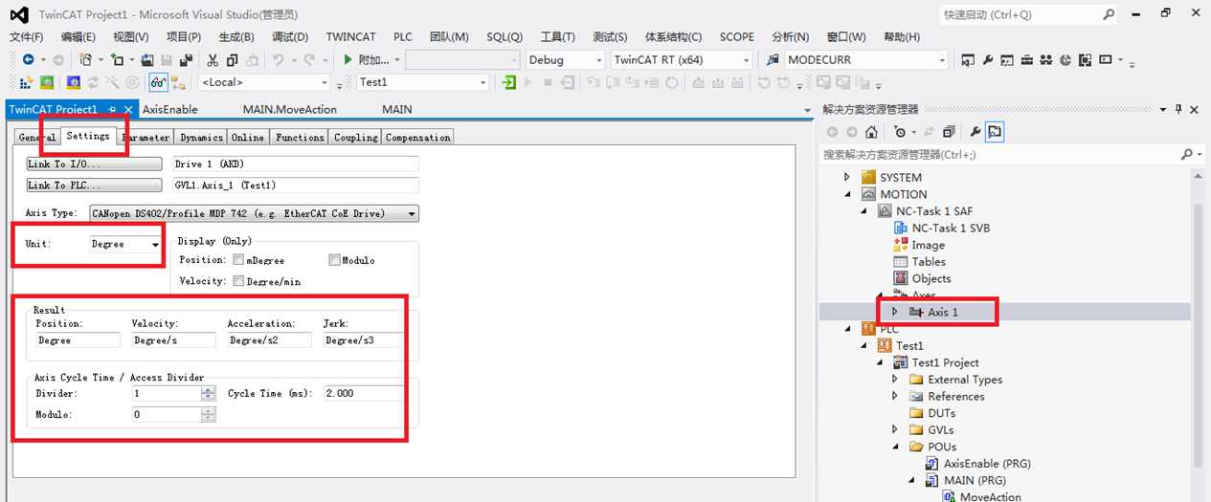Click the wrench Properties icon in top toolbar

(x=987, y=59)
